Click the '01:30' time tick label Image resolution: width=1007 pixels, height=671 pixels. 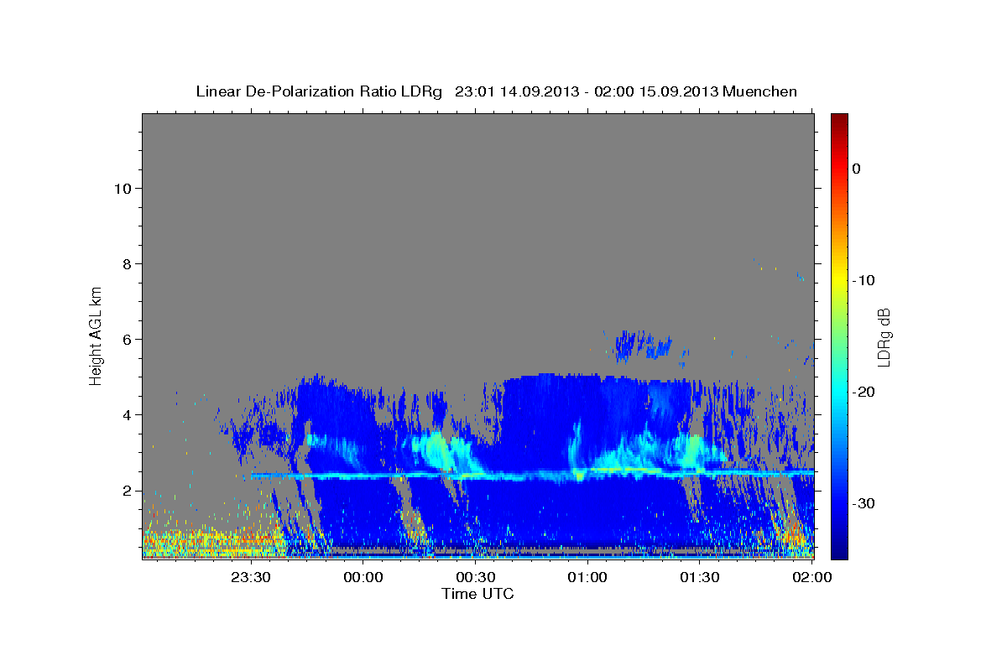(700, 577)
